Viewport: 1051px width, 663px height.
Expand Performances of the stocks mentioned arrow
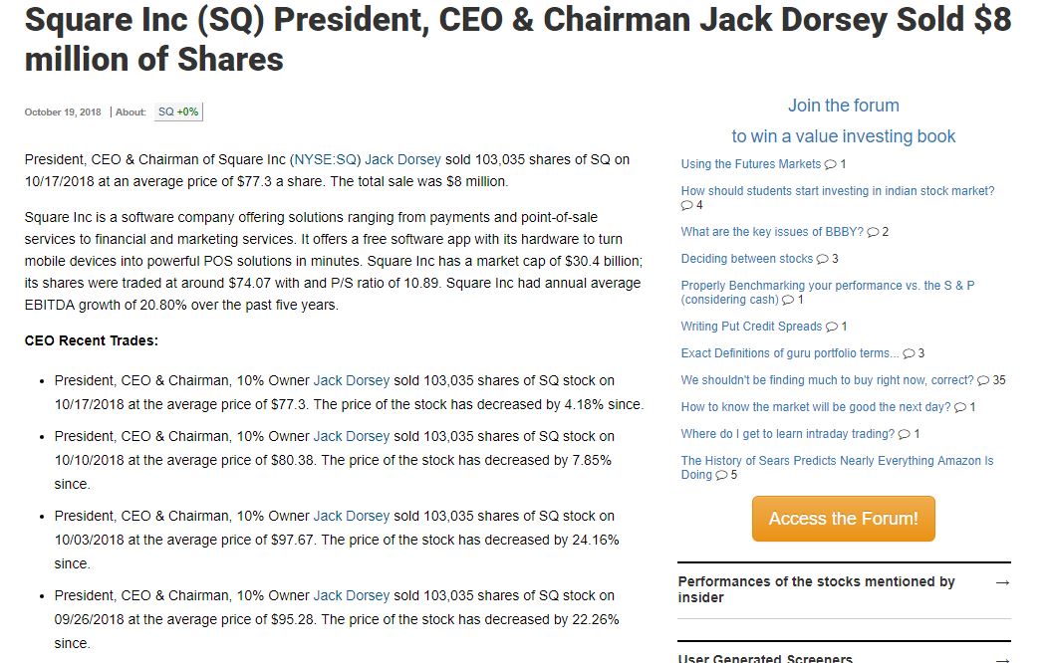[1002, 582]
